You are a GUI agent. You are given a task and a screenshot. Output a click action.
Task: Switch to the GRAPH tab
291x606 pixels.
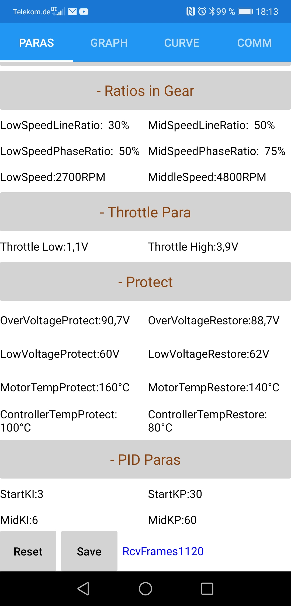click(x=109, y=43)
